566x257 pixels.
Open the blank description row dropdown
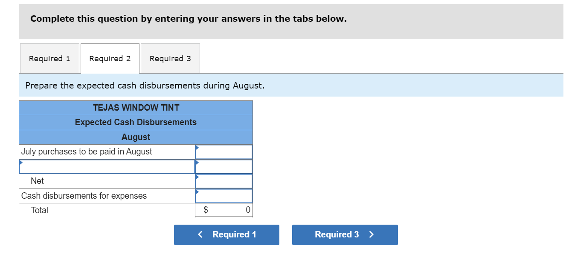(20, 162)
